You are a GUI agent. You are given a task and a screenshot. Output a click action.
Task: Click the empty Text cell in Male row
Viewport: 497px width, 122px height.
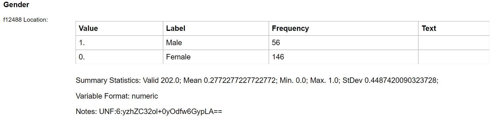point(454,43)
